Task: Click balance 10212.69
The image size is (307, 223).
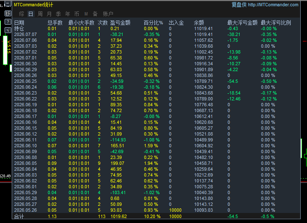Action: (x=203, y=175)
